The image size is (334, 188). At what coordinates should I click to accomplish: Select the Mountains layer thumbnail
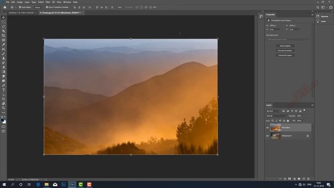(x=276, y=127)
